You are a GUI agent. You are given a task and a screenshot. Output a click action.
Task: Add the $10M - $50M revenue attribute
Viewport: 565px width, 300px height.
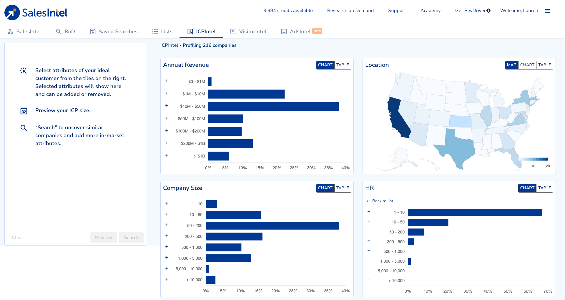167,105
